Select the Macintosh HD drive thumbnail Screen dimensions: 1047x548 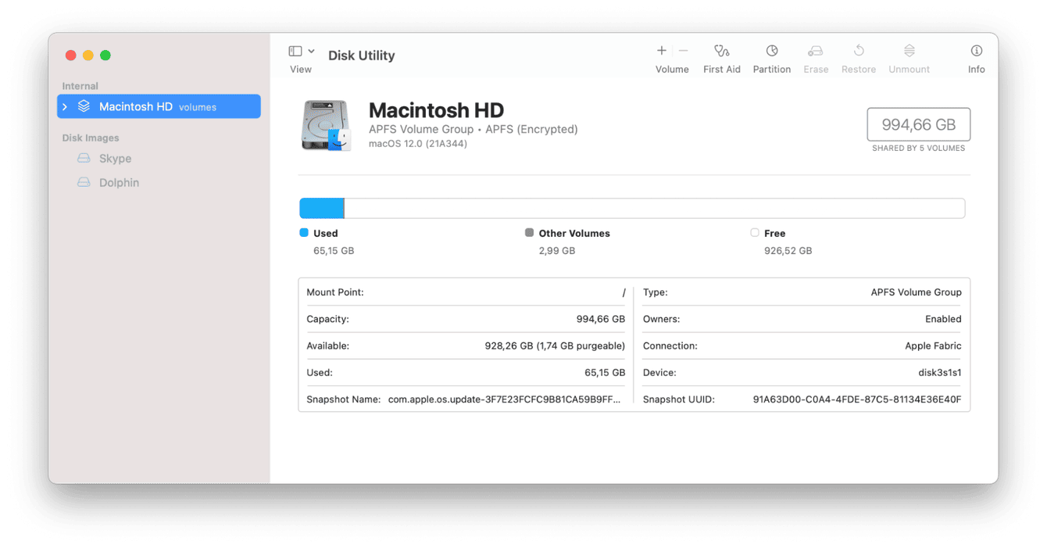pos(326,125)
